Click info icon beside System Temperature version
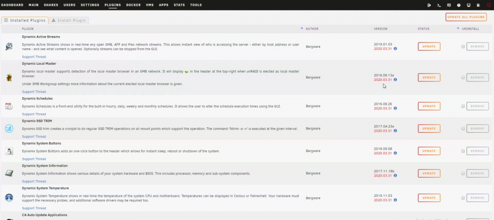494x220 pixels. (x=395, y=200)
